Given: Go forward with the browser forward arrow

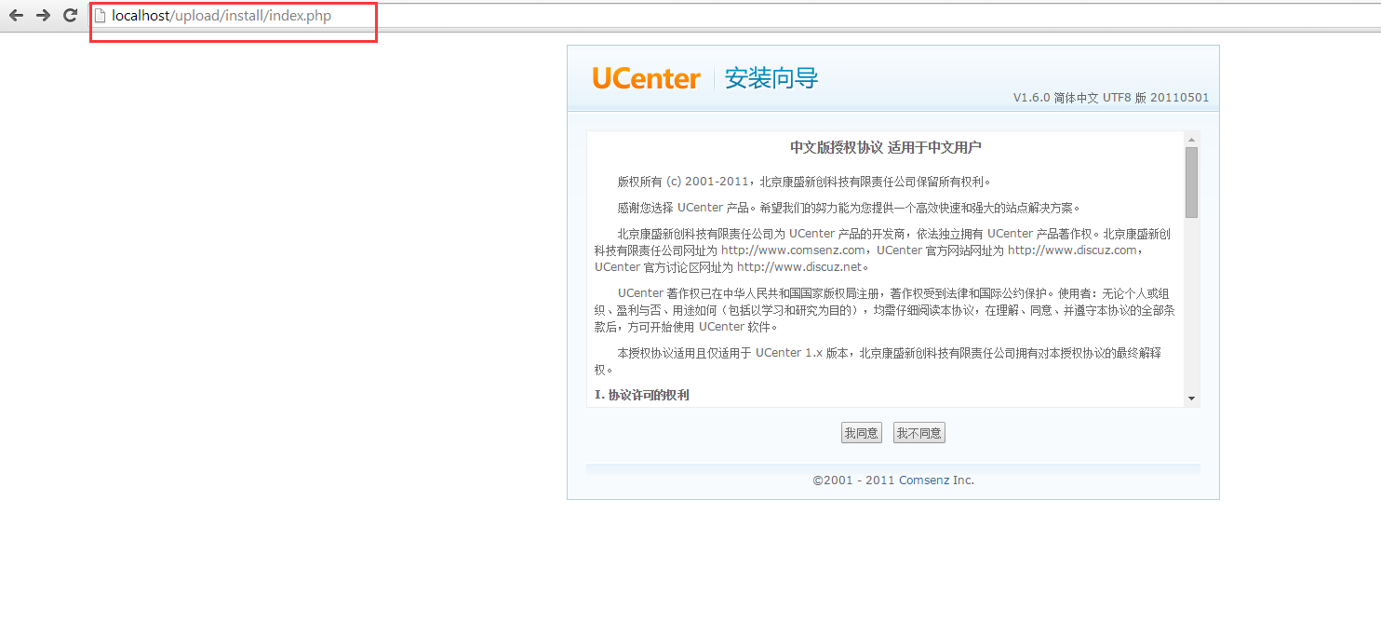Looking at the screenshot, I should pyautogui.click(x=43, y=15).
